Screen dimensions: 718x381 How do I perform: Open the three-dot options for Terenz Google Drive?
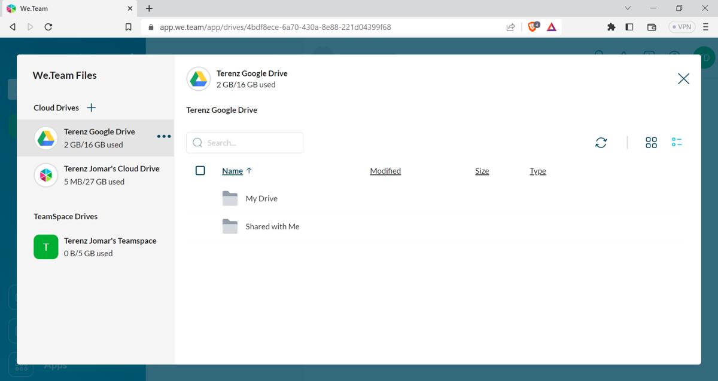163,137
